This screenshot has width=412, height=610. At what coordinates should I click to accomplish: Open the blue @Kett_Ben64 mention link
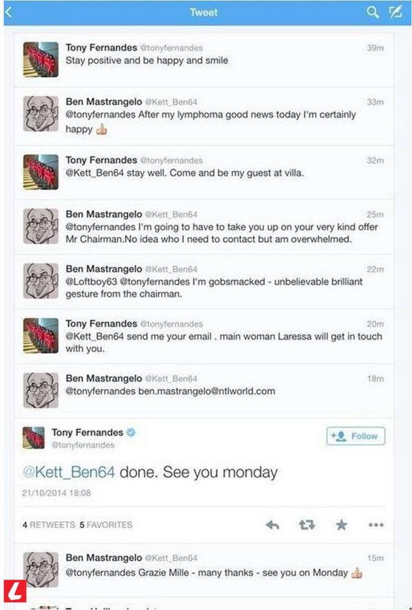click(69, 472)
